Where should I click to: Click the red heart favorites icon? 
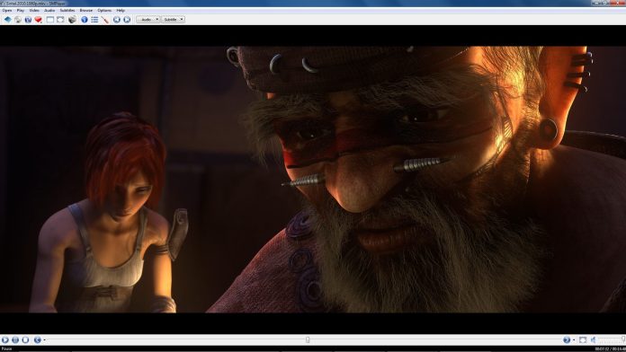39,20
